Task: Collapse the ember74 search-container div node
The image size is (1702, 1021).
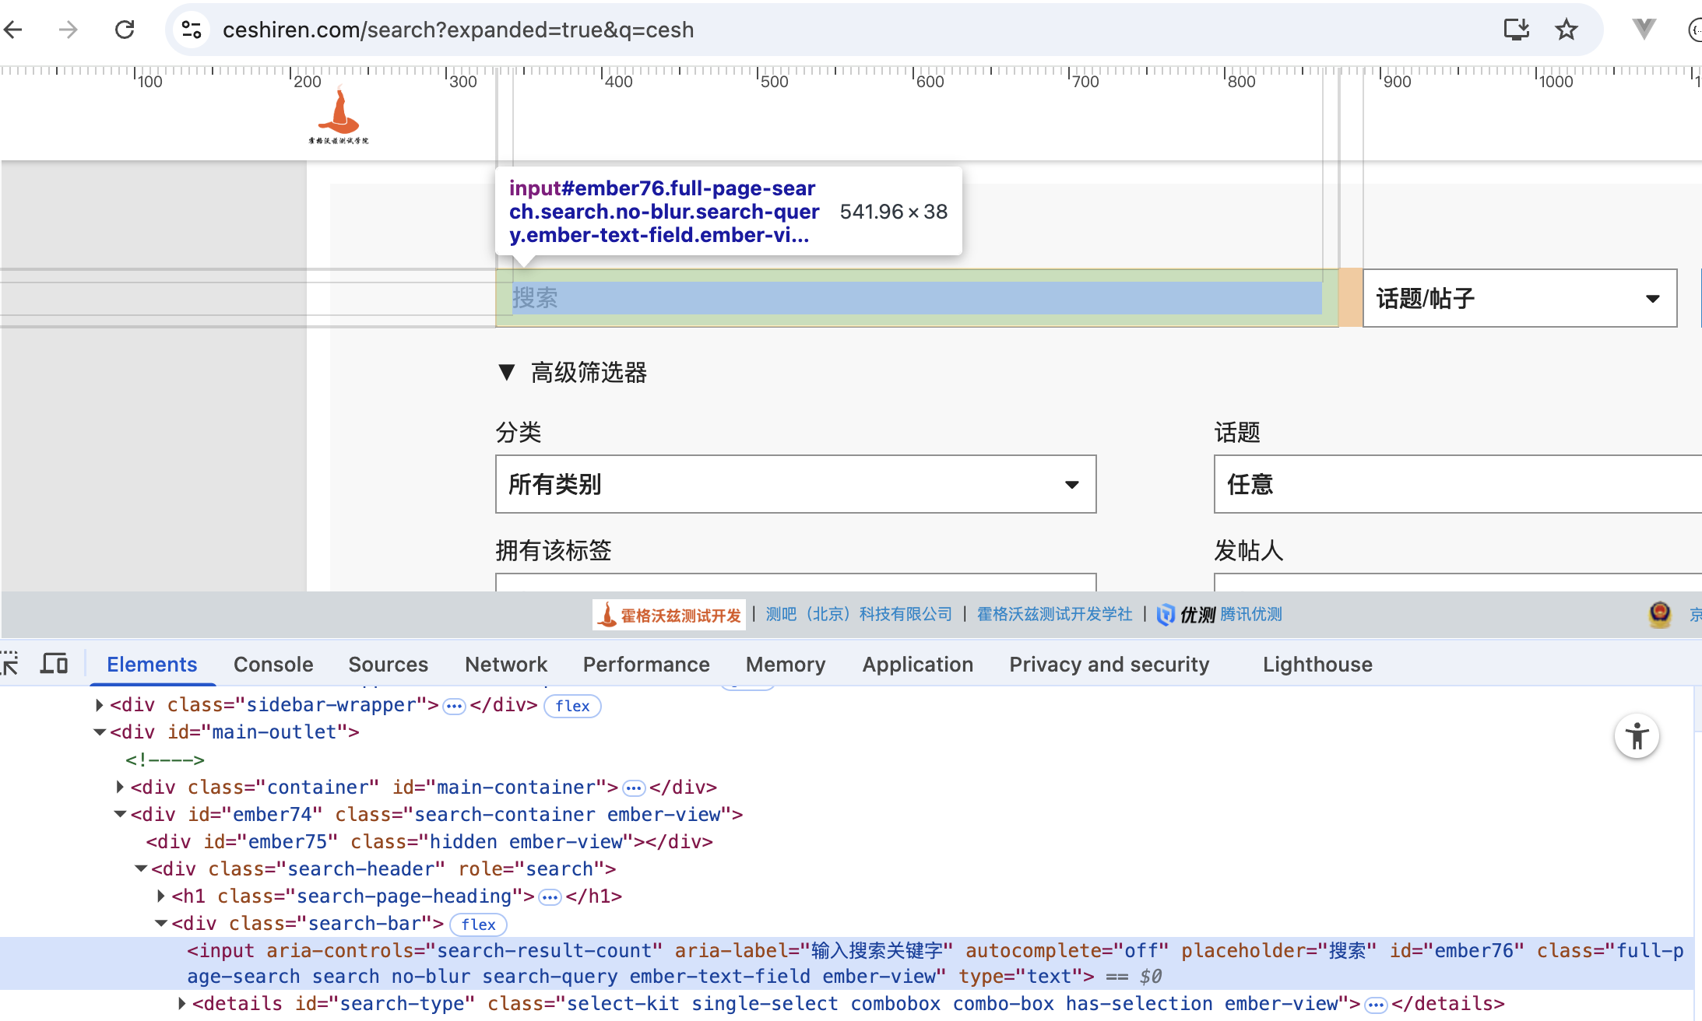Action: click(x=120, y=815)
